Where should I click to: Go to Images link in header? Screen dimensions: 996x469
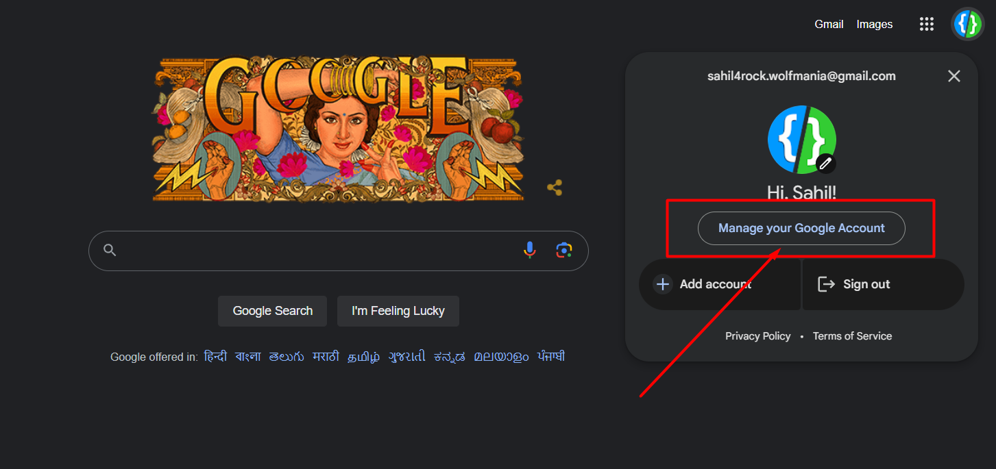874,24
